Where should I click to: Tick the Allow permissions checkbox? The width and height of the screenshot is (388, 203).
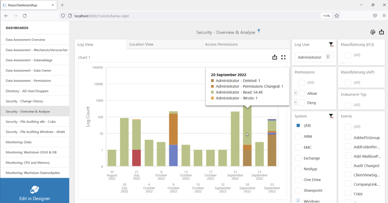click(x=302, y=93)
